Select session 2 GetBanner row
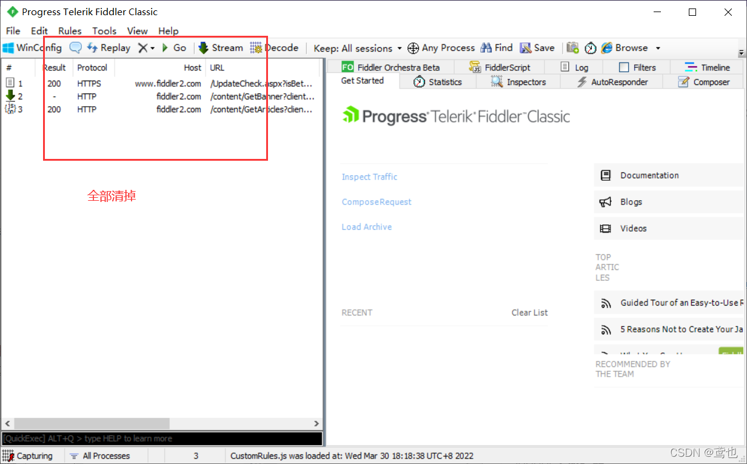This screenshot has width=747, height=464. tap(161, 96)
